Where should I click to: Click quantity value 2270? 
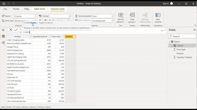tap(49, 40)
